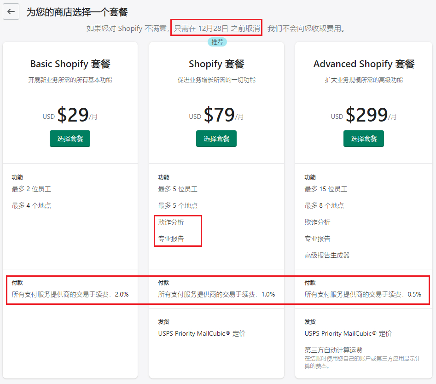The height and width of the screenshot is (384, 436).
Task: Click 促进业务增长所需的一切功能 subtitle
Action: 216,80
